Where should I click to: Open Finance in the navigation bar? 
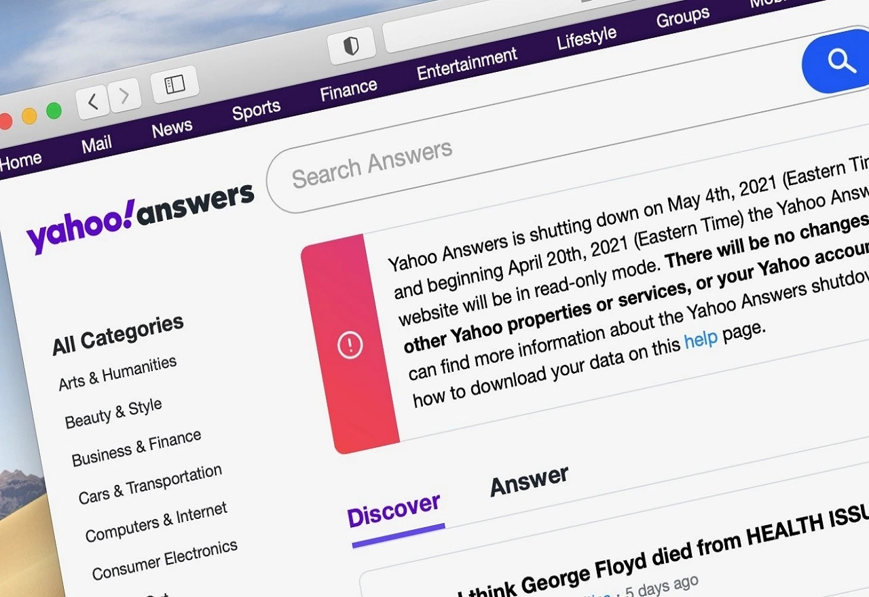pyautogui.click(x=348, y=90)
